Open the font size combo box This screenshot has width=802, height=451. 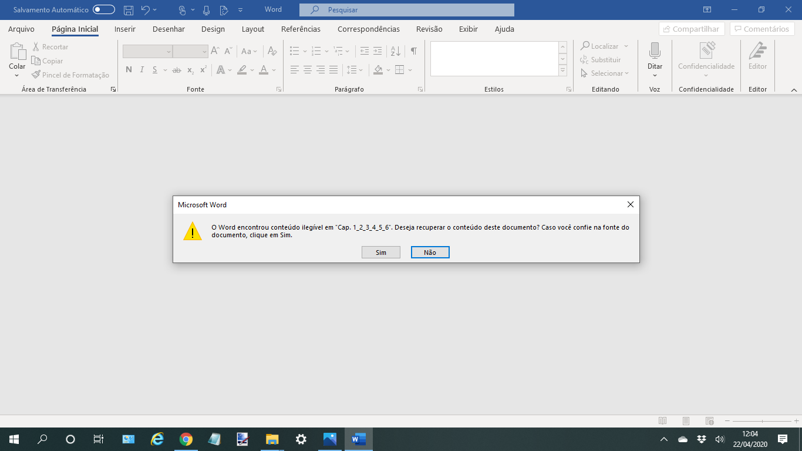point(190,51)
